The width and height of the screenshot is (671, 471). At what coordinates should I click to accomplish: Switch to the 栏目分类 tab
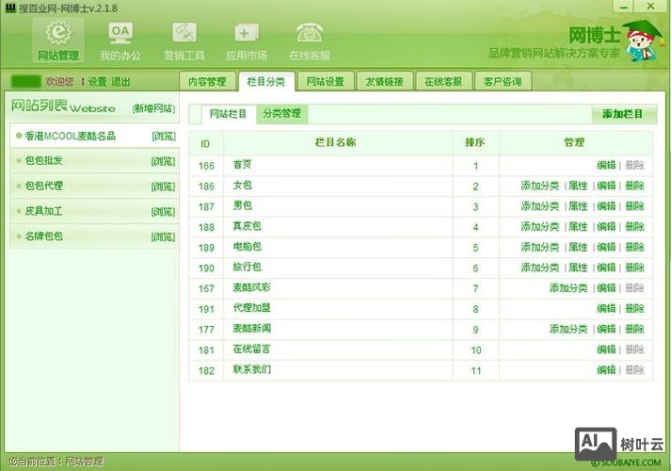tap(266, 81)
